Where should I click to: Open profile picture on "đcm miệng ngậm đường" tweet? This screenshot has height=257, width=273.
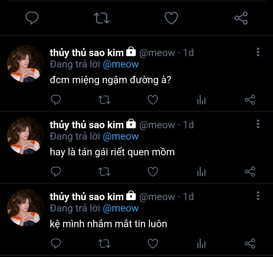click(25, 64)
